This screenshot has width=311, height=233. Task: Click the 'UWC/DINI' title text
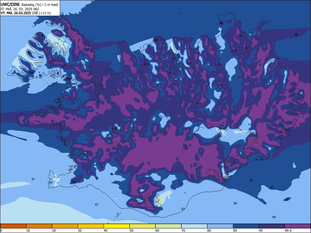pyautogui.click(x=10, y=5)
